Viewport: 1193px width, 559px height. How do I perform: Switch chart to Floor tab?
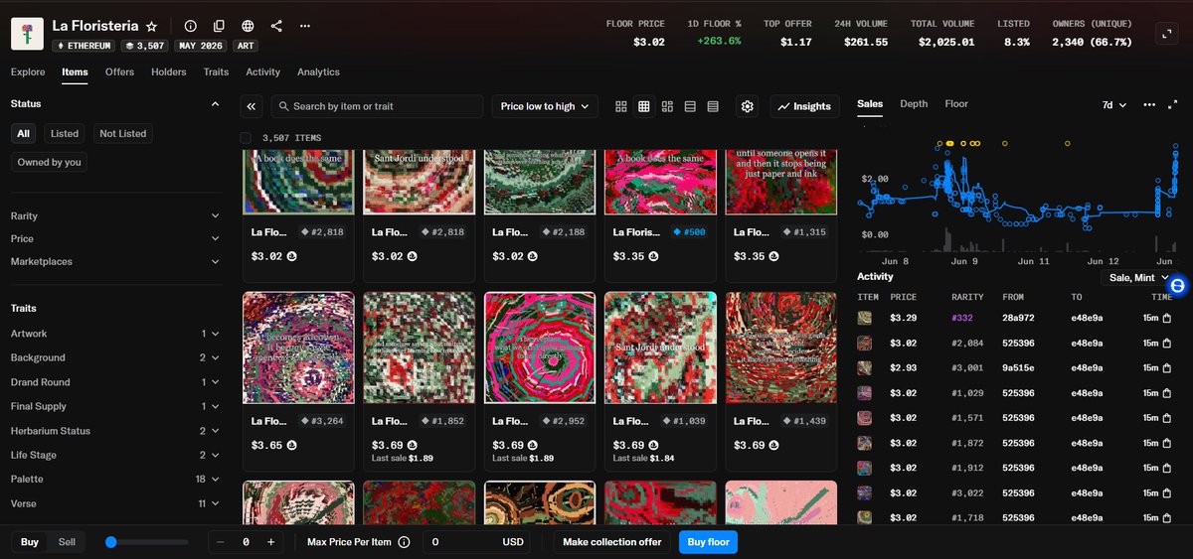click(x=956, y=104)
